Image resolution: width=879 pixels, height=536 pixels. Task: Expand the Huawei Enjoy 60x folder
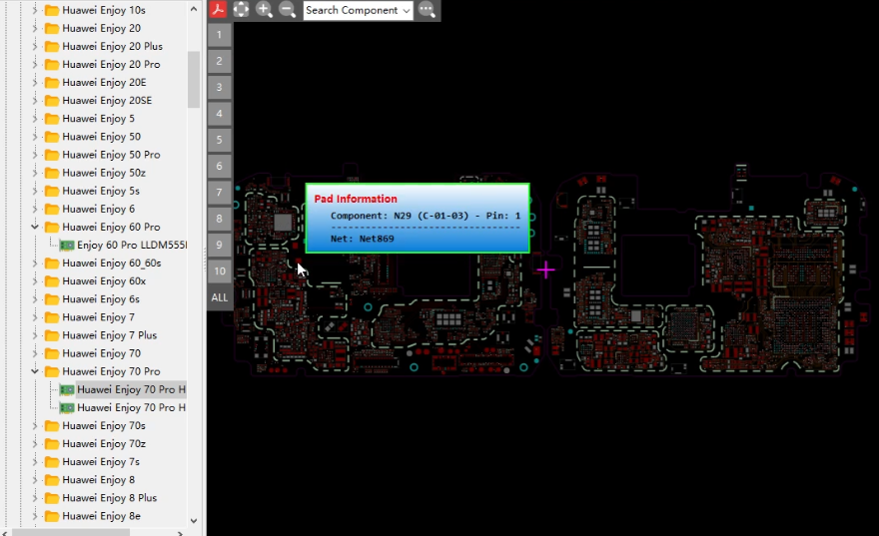pos(35,281)
